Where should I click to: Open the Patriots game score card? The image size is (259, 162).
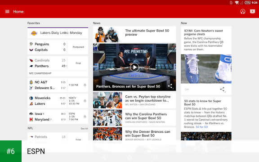(x=58, y=137)
